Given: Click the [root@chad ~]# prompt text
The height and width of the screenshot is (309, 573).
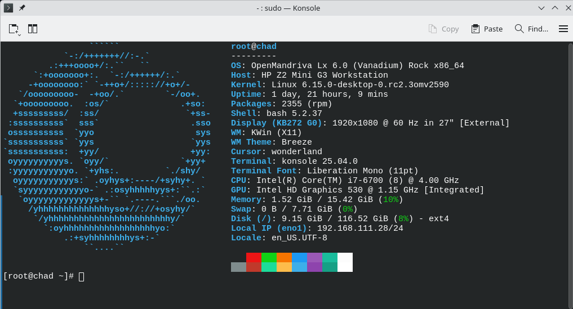Looking at the screenshot, I should (38, 276).
